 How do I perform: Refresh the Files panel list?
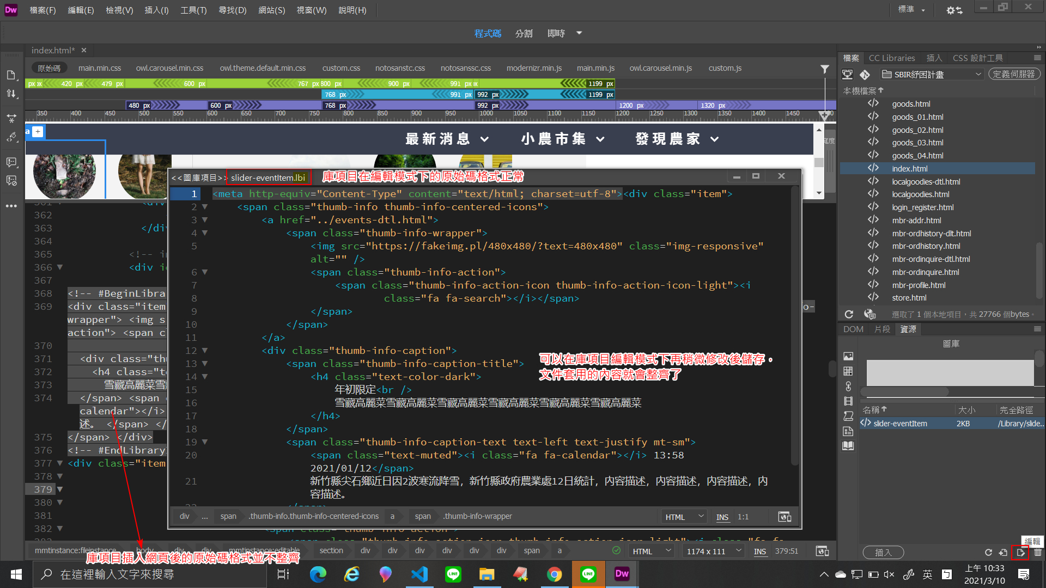[x=849, y=314]
